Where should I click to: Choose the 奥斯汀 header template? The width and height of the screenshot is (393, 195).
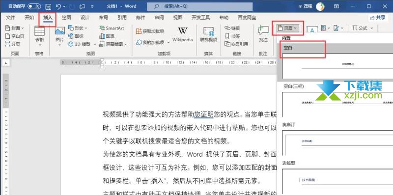point(337,142)
